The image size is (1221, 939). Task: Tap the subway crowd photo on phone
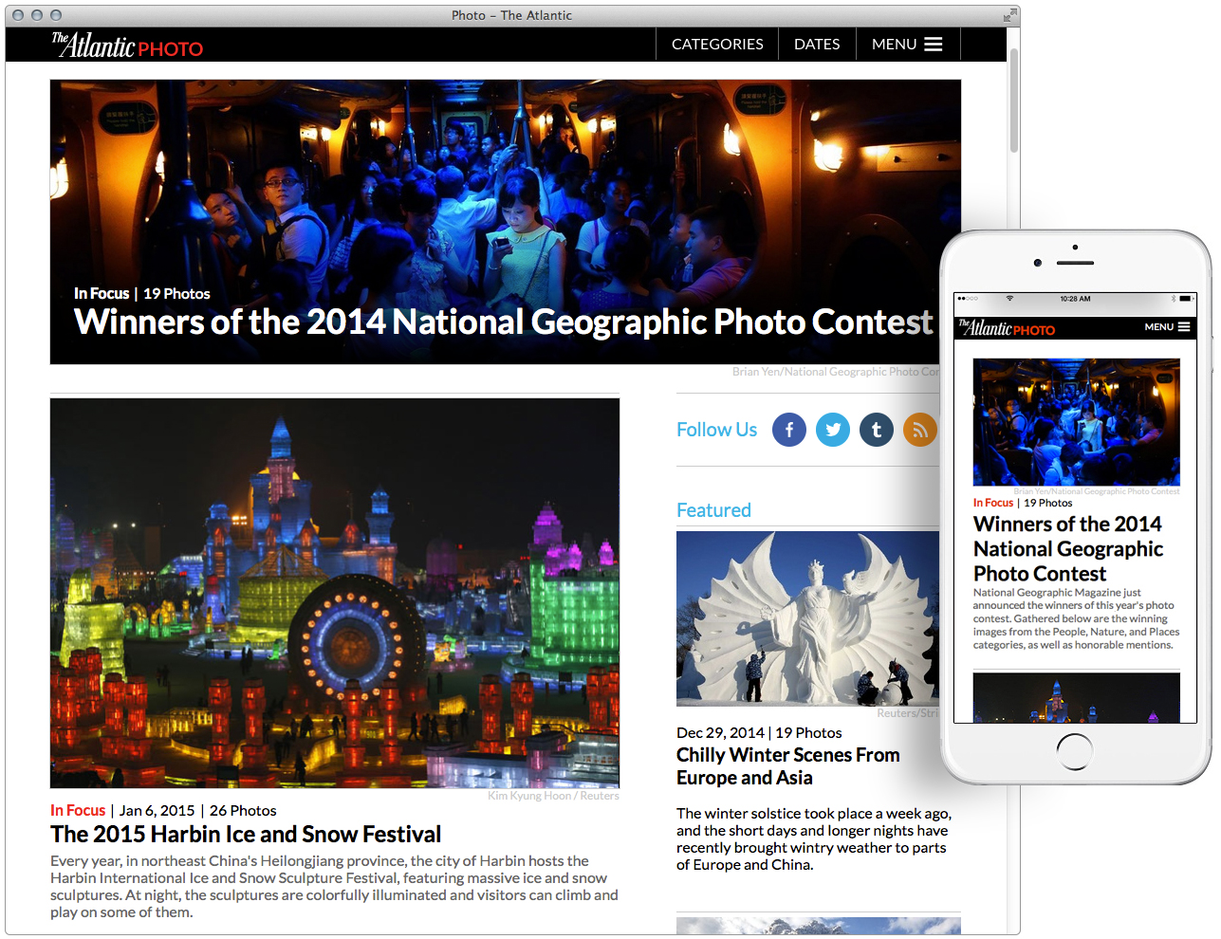[x=1076, y=422]
